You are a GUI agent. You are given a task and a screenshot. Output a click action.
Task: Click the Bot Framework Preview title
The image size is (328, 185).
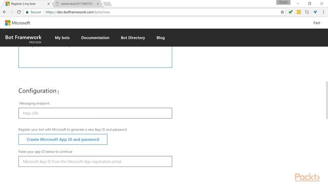23,39
